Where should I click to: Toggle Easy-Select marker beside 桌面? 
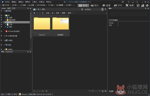click(x=1, y=11)
